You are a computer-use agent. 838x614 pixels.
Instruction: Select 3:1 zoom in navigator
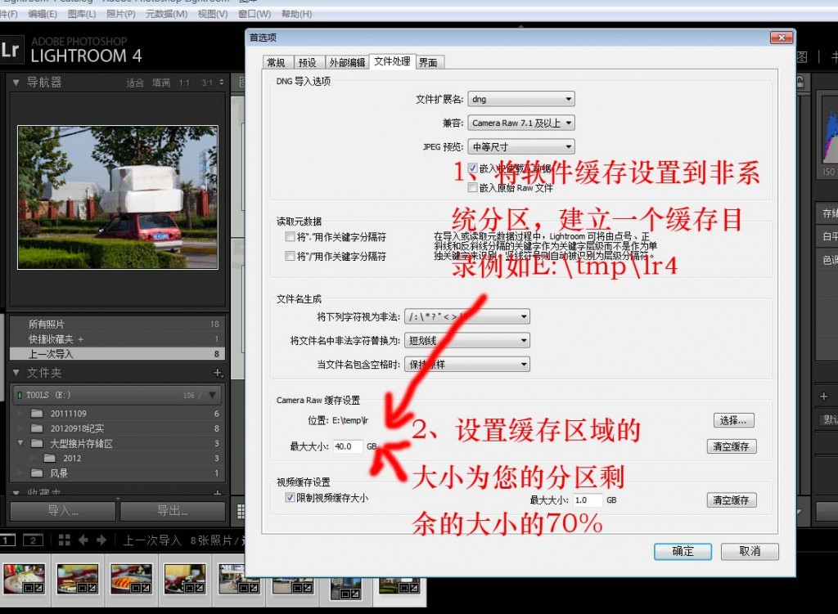click(x=207, y=83)
